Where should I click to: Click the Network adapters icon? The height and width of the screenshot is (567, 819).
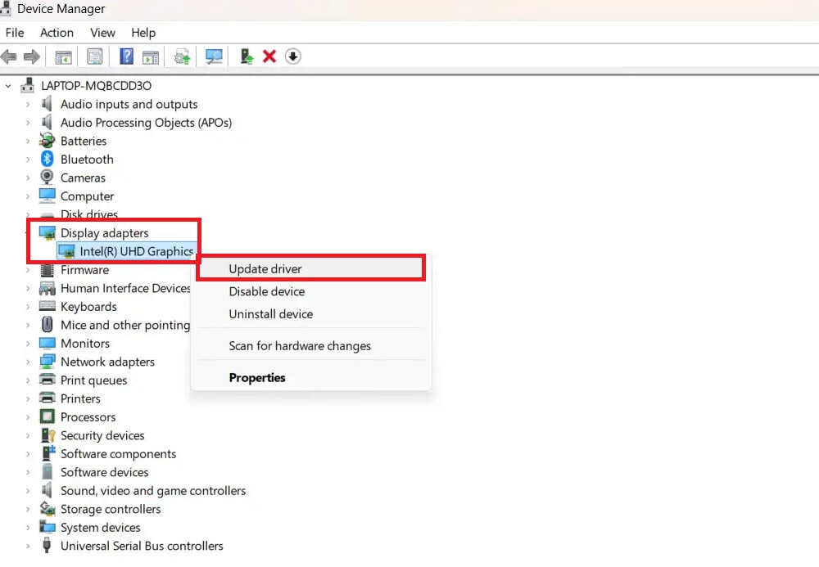(47, 362)
